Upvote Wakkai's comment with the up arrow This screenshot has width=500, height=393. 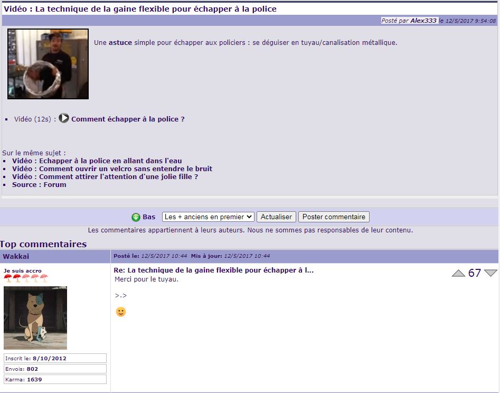coord(458,273)
